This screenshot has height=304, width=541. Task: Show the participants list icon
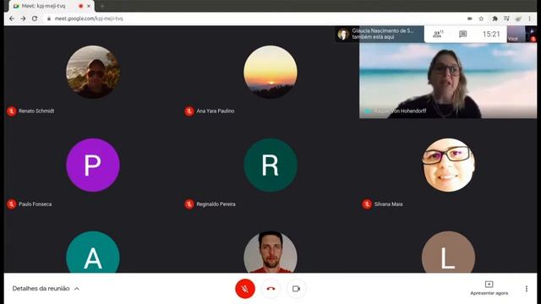[438, 34]
